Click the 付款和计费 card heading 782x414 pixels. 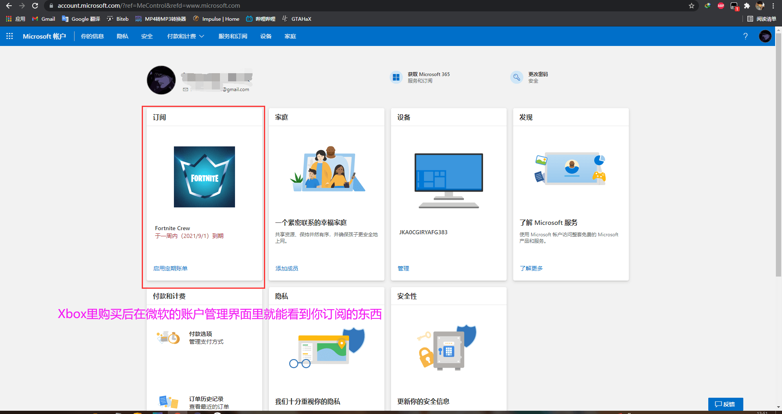[169, 296]
